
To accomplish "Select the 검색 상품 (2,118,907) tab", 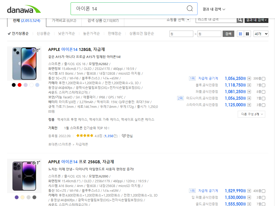I will pos(103,21).
